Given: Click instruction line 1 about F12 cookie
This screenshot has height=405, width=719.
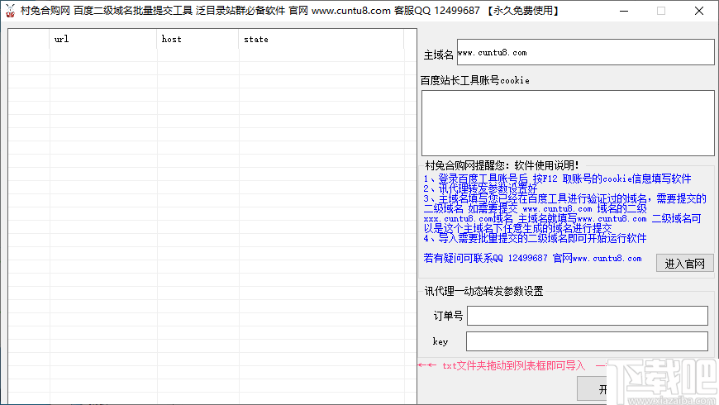Looking at the screenshot, I should [x=557, y=179].
